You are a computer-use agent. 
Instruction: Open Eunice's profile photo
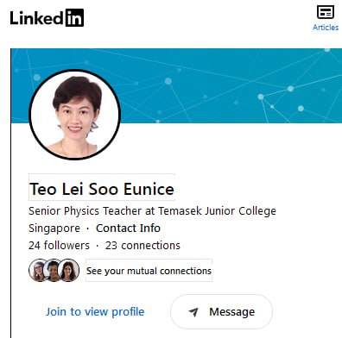75,115
